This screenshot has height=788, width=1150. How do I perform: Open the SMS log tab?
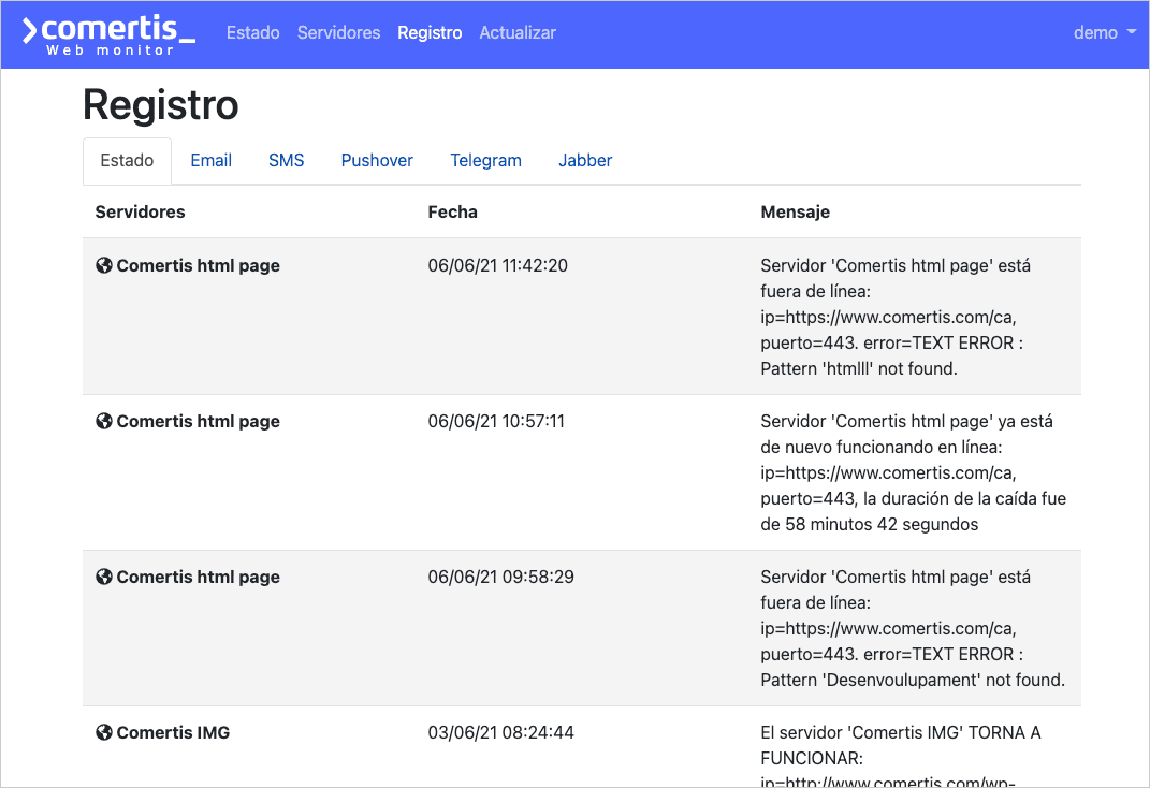(x=286, y=160)
